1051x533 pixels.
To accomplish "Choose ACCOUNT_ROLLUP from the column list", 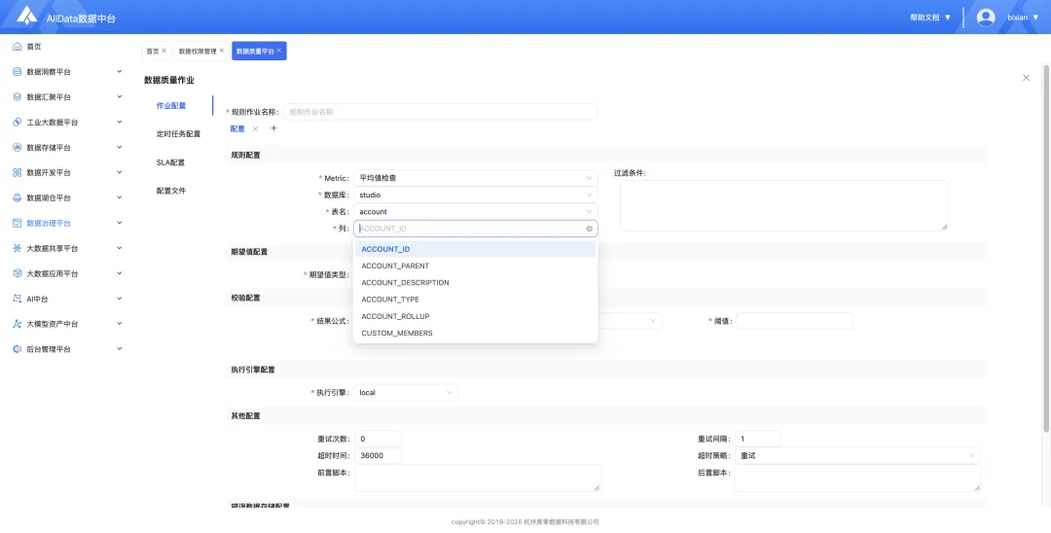I will pos(476,316).
